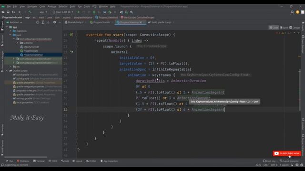Open the Structure tool window sidebar button
Image resolution: width=305 pixels, height=171 pixels.
[x=2, y=40]
